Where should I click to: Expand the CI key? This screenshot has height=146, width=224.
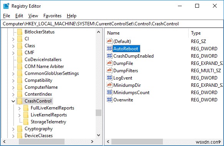[13, 39]
